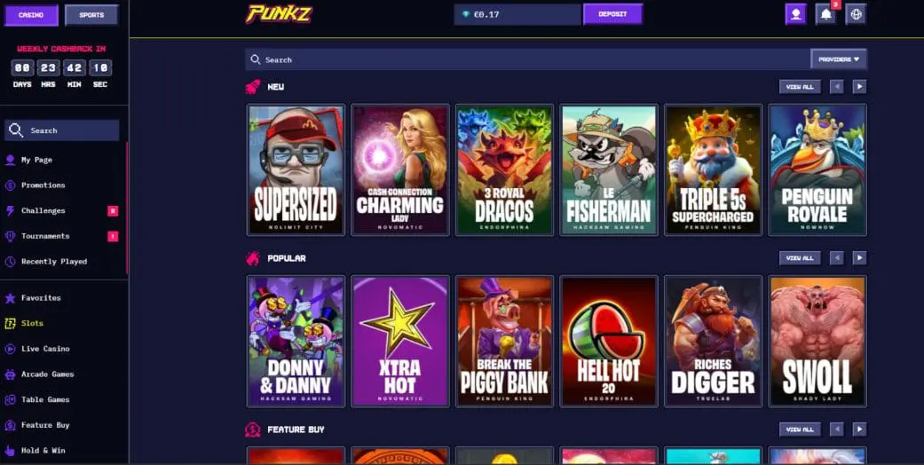Open the notifications bell icon
The height and width of the screenshot is (465, 924).
(826, 14)
